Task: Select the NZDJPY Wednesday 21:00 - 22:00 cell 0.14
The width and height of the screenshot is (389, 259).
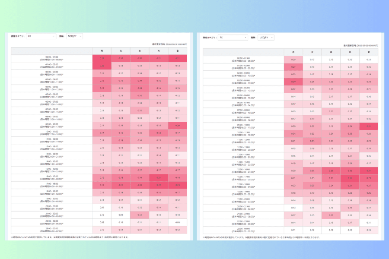Action: (x=140, y=215)
